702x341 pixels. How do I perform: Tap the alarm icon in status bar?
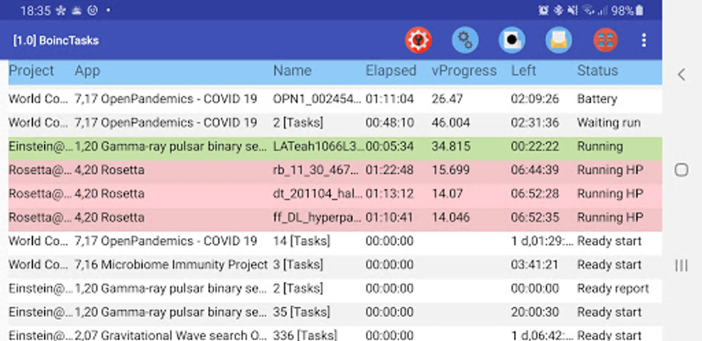(543, 11)
